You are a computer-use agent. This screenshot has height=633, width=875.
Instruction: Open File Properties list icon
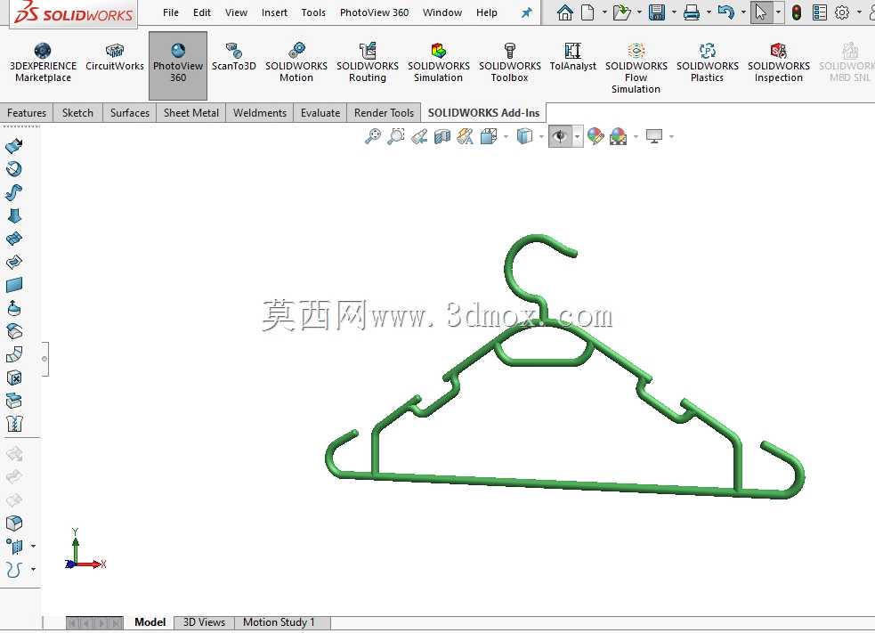819,12
